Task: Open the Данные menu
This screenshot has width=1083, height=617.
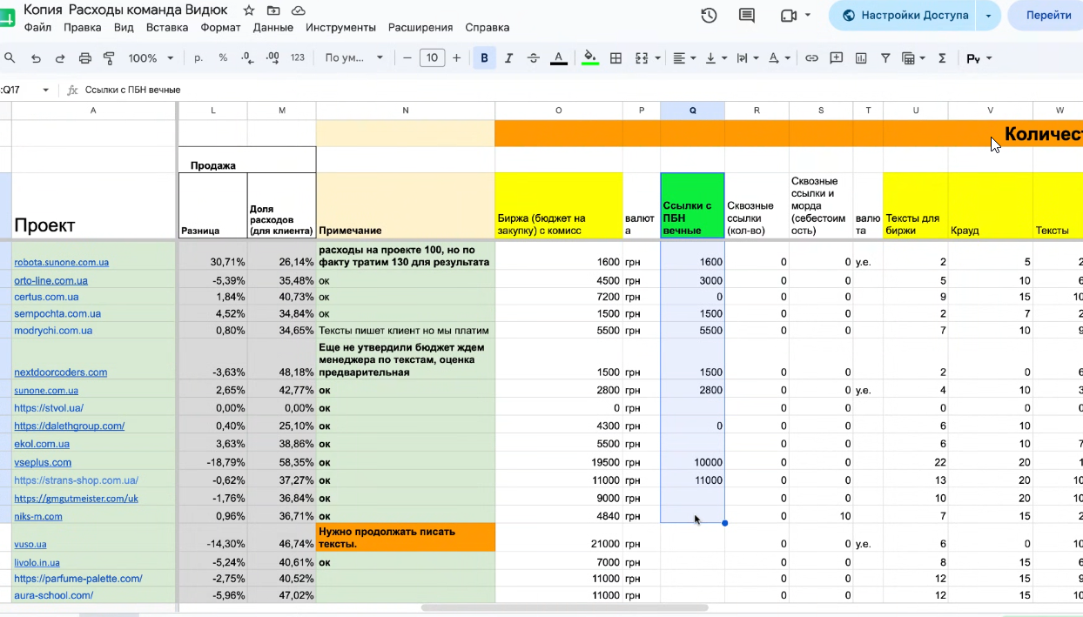Action: click(273, 27)
